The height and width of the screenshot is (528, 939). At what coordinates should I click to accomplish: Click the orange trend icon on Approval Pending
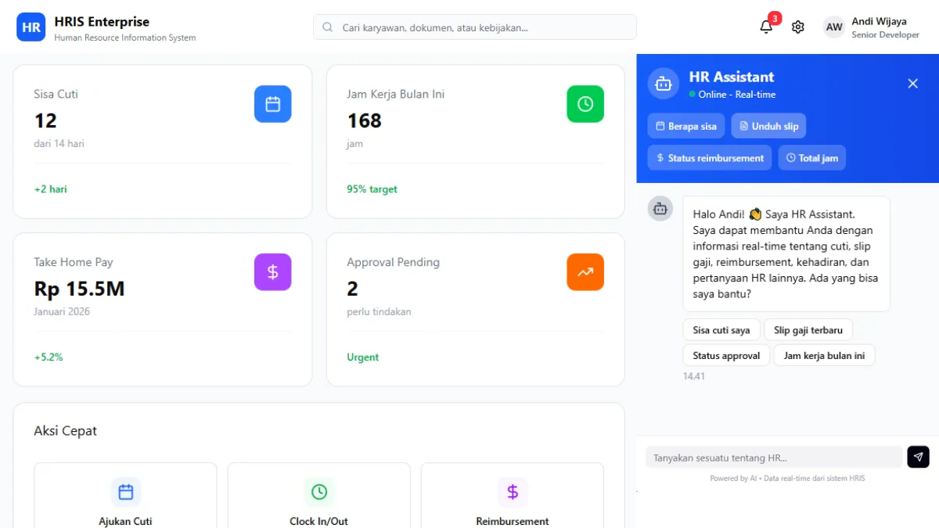click(585, 271)
